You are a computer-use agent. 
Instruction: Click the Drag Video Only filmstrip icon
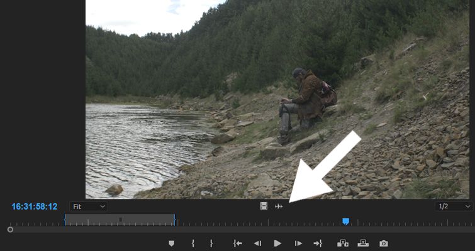[264, 206]
